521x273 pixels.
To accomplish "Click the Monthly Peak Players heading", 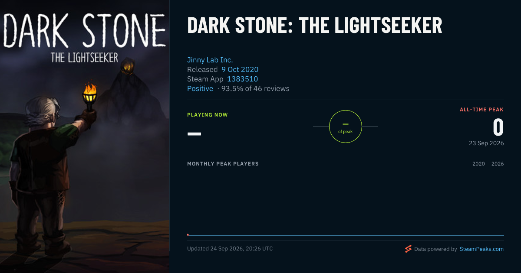I will (223, 164).
